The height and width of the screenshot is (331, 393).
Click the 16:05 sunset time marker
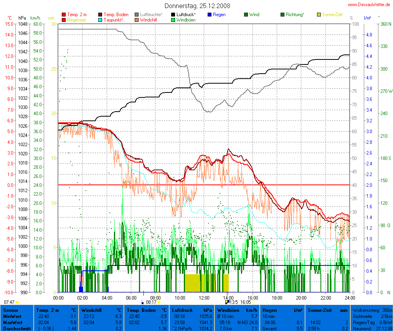(245, 302)
